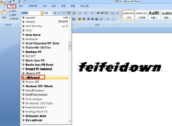Toggle the align left paragraph button
Viewport: 172px width, 126px height.
pos(80,19)
